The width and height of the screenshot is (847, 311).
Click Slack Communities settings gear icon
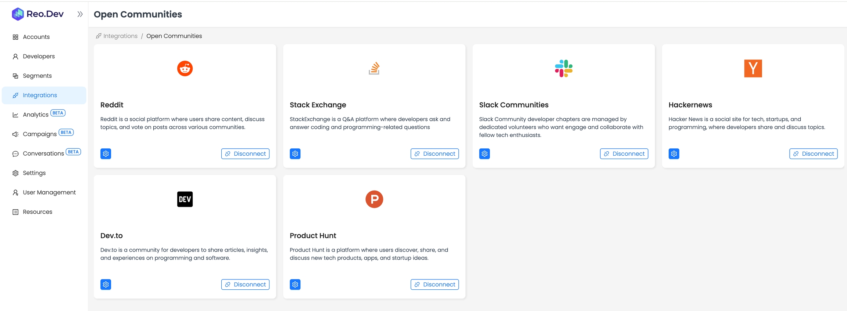tap(485, 154)
